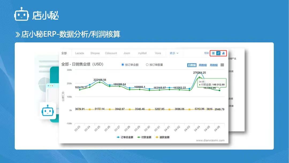The width and height of the screenshot is (289, 163).
Task: Select 按订单金额 radio button
Action: tap(123, 65)
